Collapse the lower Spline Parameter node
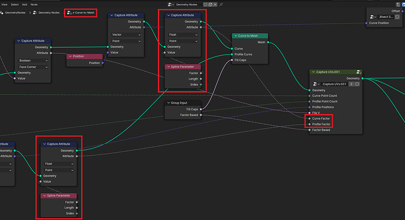 click(x=45, y=195)
